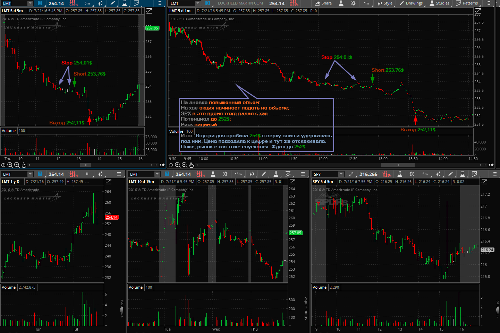500x333 pixels.
Task: Expand symbol dropdown in top-left LMT 5m chart
Action: pos(30,3)
